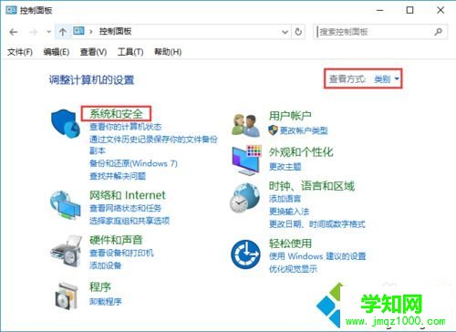Click 更换输入法 link
Viewport: 456px width, 332px height.
(x=289, y=212)
